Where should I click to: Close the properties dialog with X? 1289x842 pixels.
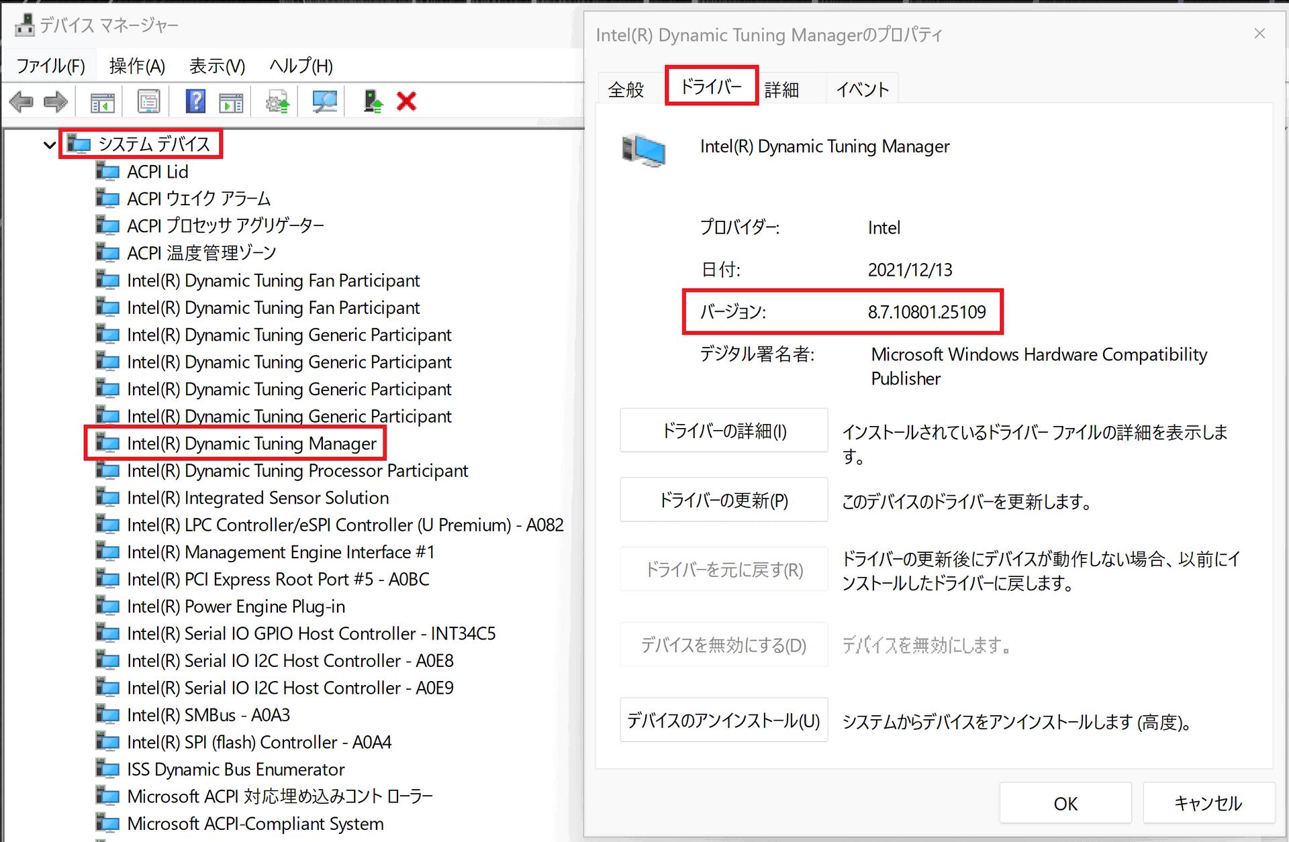(1259, 34)
